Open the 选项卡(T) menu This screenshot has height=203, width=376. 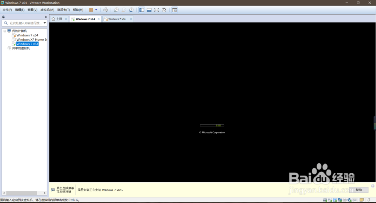tap(64, 10)
